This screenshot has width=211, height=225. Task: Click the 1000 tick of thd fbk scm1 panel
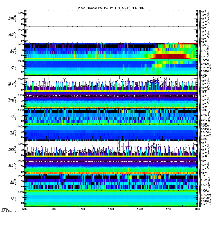click(21, 127)
